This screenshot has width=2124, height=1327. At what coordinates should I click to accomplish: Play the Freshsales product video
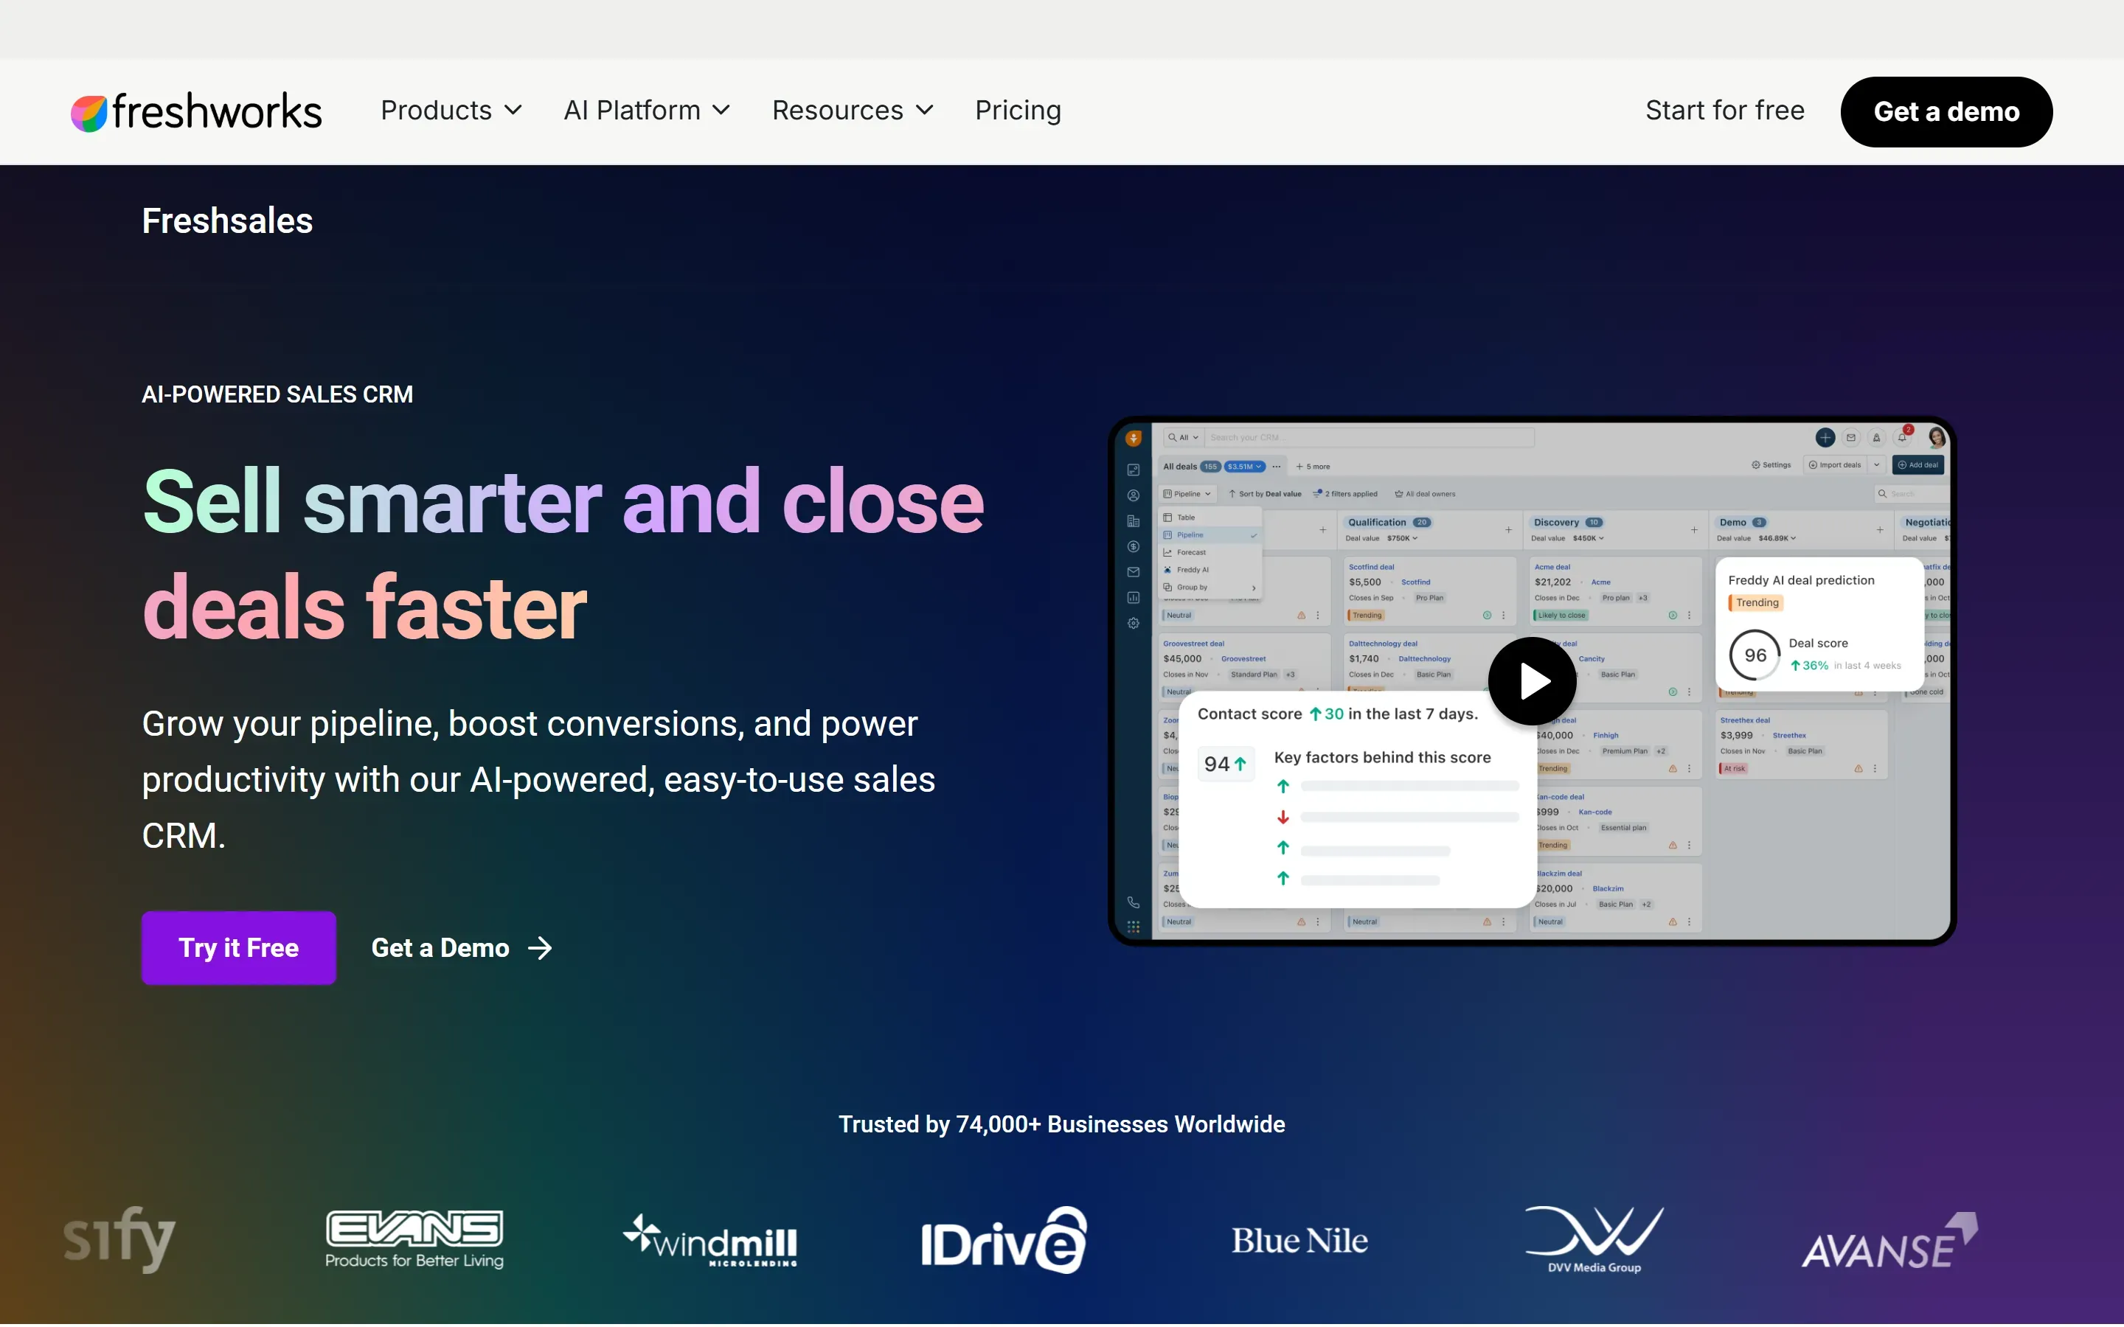[x=1533, y=681]
